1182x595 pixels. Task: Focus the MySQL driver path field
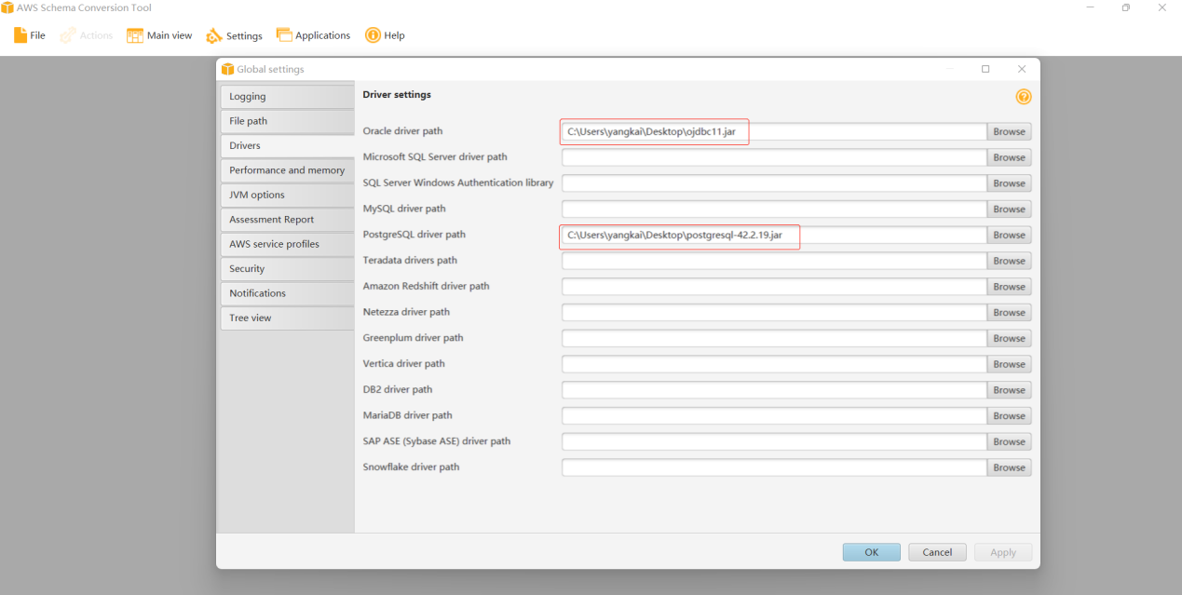(774, 210)
